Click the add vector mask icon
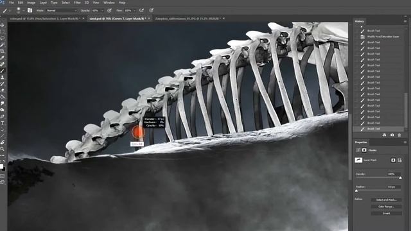 pos(399,160)
